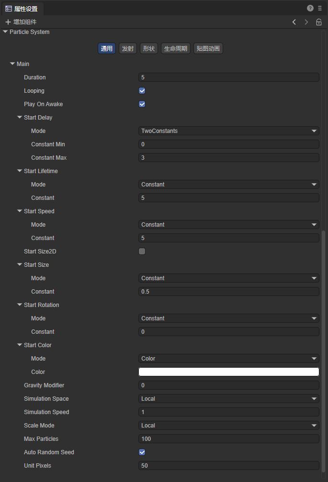Viewport: 328px width, 482px height.
Task: Open the Simulation Space dropdown
Action: pyautogui.click(x=228, y=399)
